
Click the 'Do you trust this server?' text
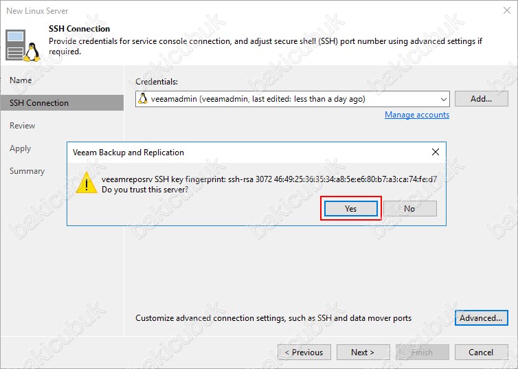pyautogui.click(x=145, y=190)
